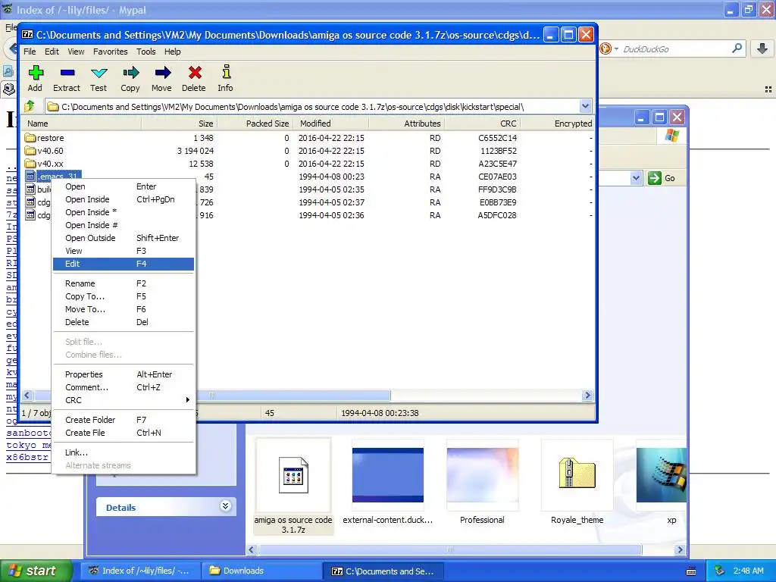The width and height of the screenshot is (776, 582).
Task: Choose Open in the context menu
Action: [x=124, y=186]
